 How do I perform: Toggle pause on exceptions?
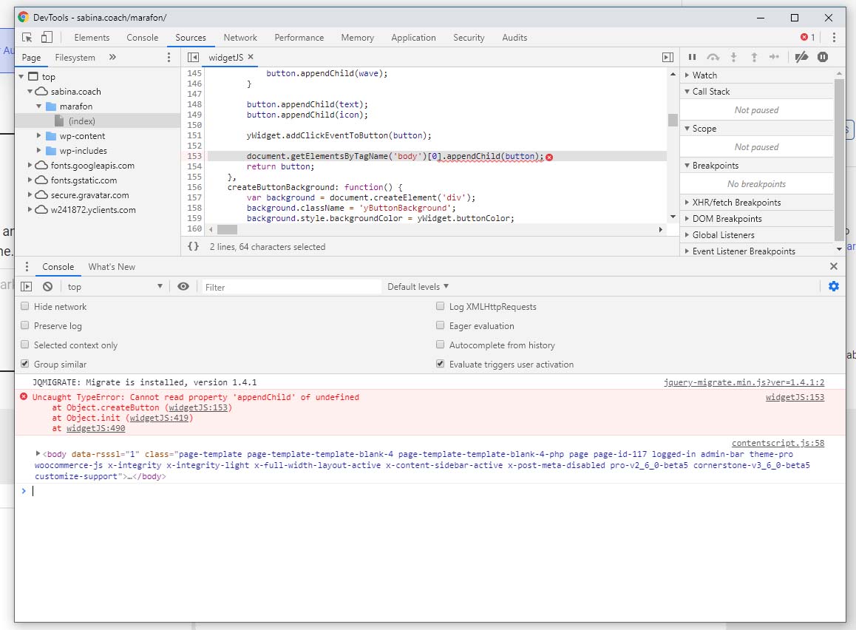click(823, 57)
